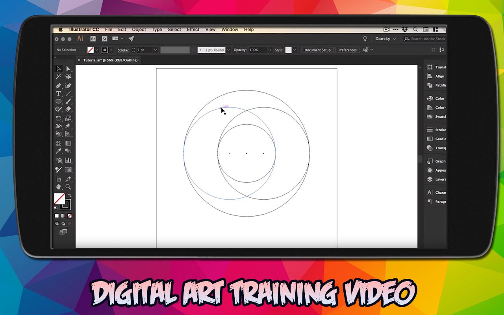Screen dimensions: 504x315
Task: Click the Preferences button
Action: tap(347, 50)
